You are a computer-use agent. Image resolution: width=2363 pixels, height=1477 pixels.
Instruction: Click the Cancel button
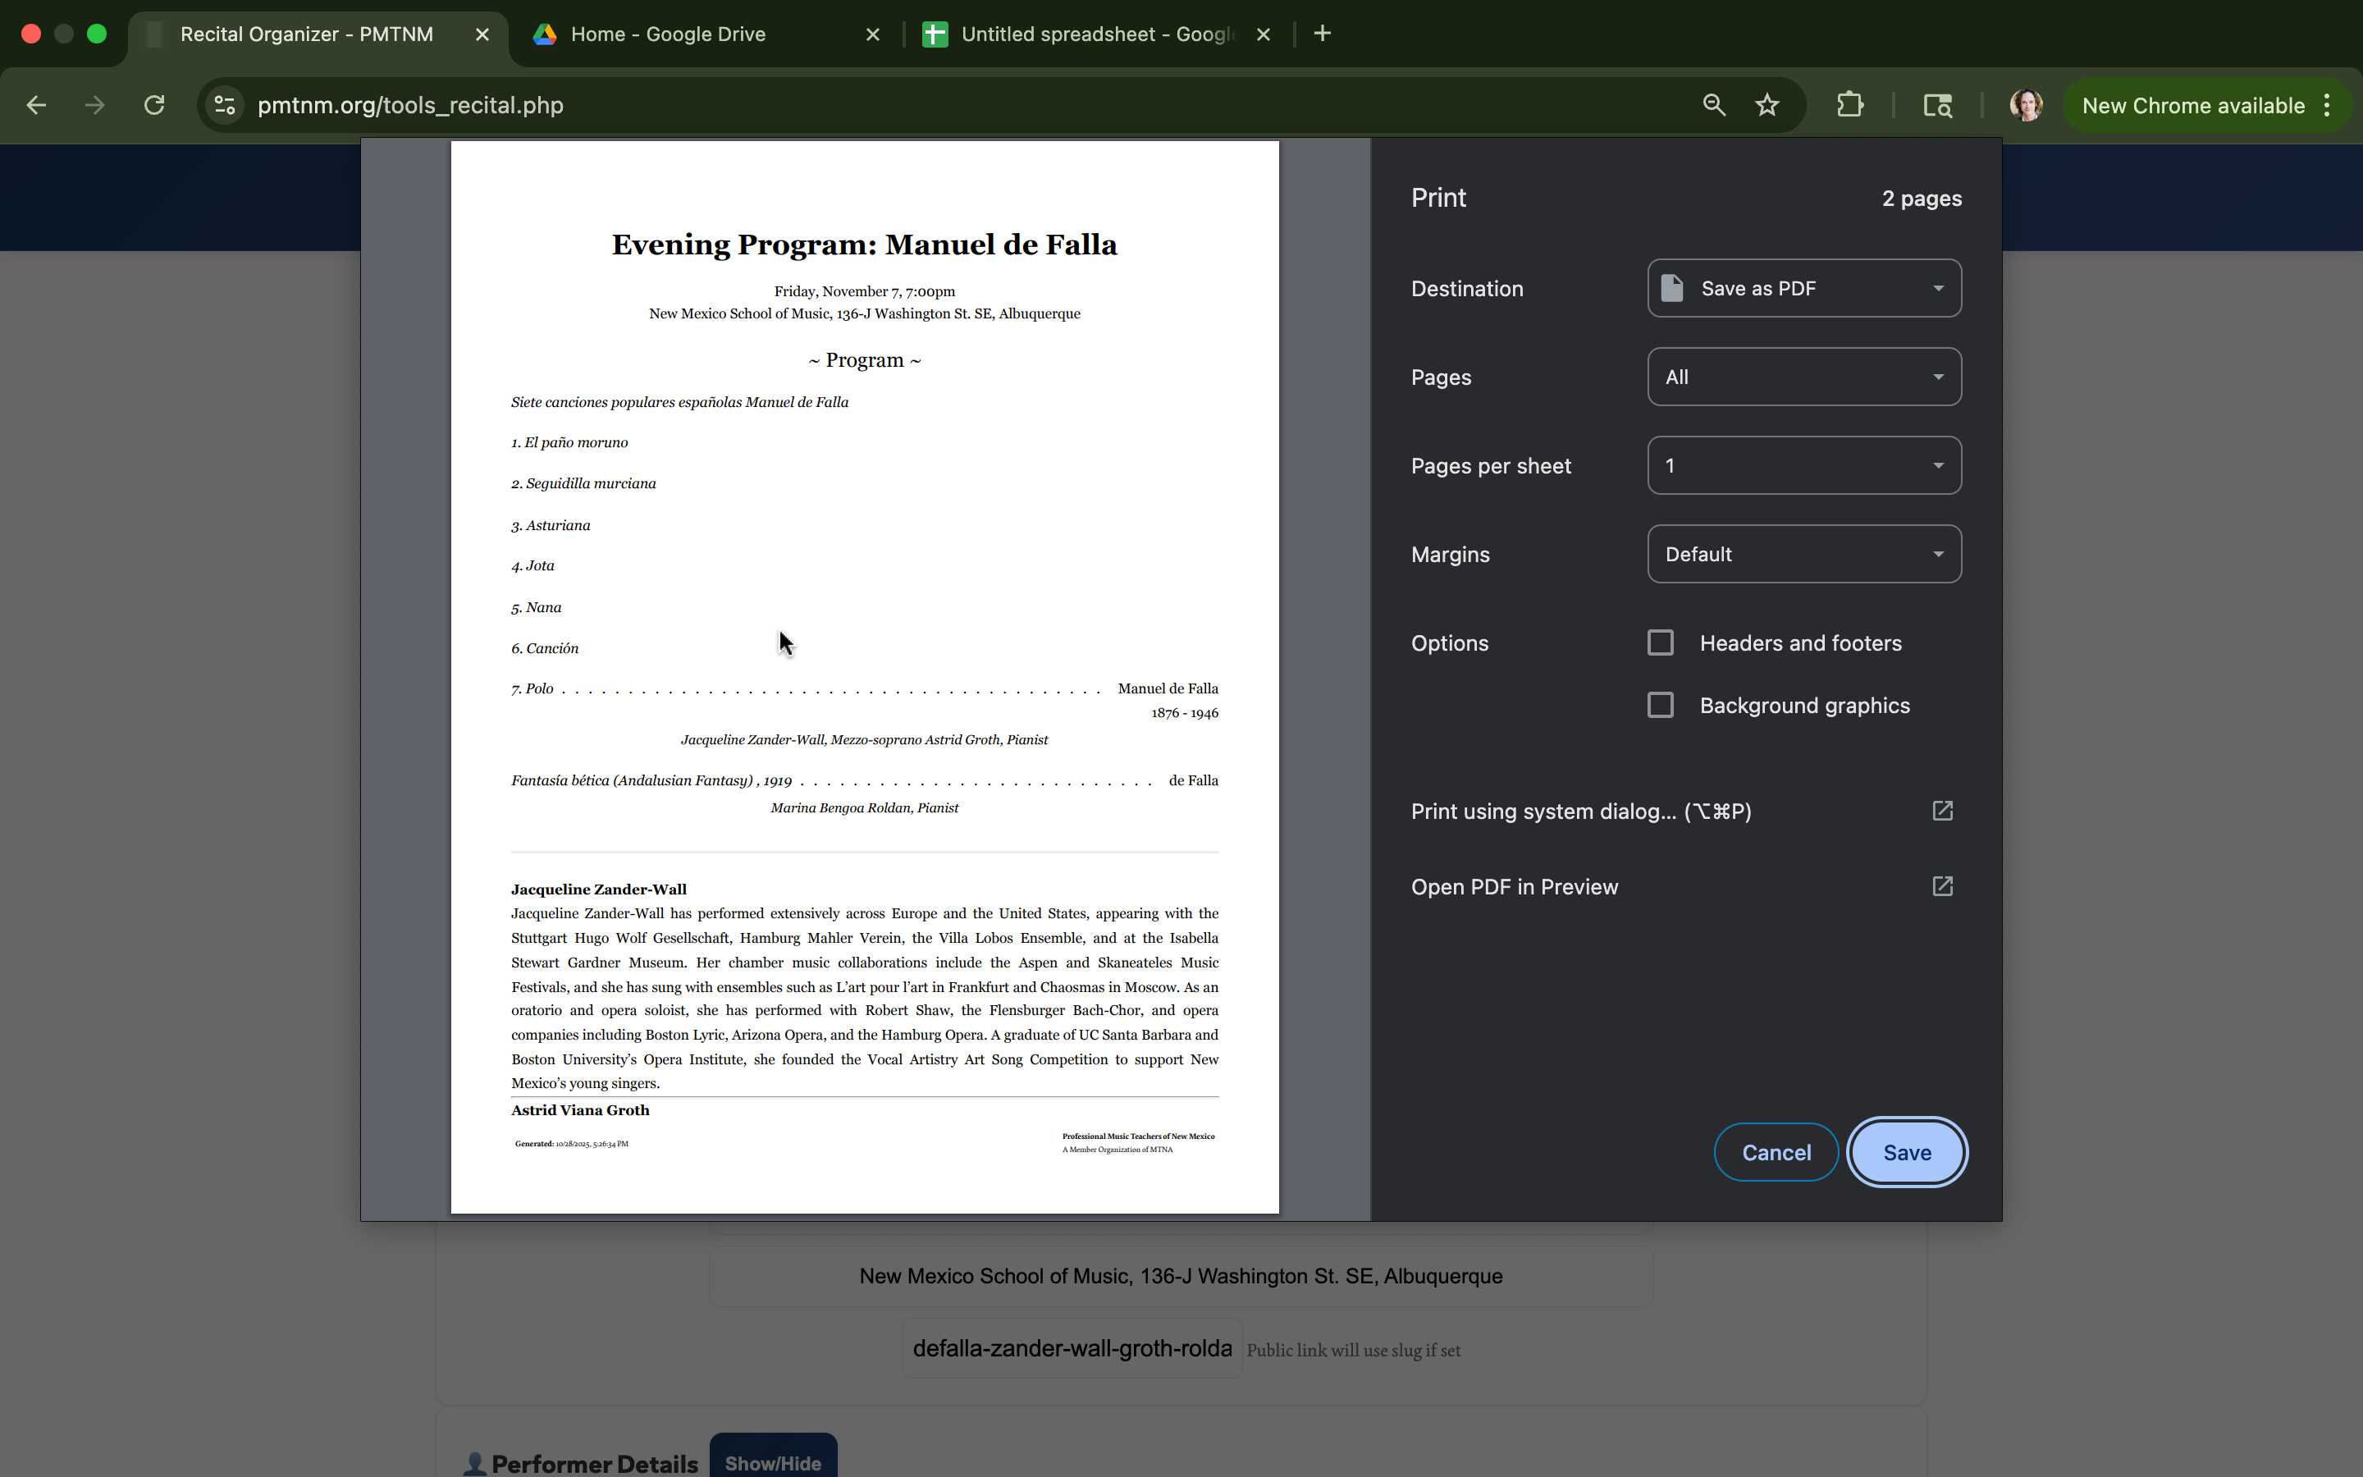coord(1776,1153)
